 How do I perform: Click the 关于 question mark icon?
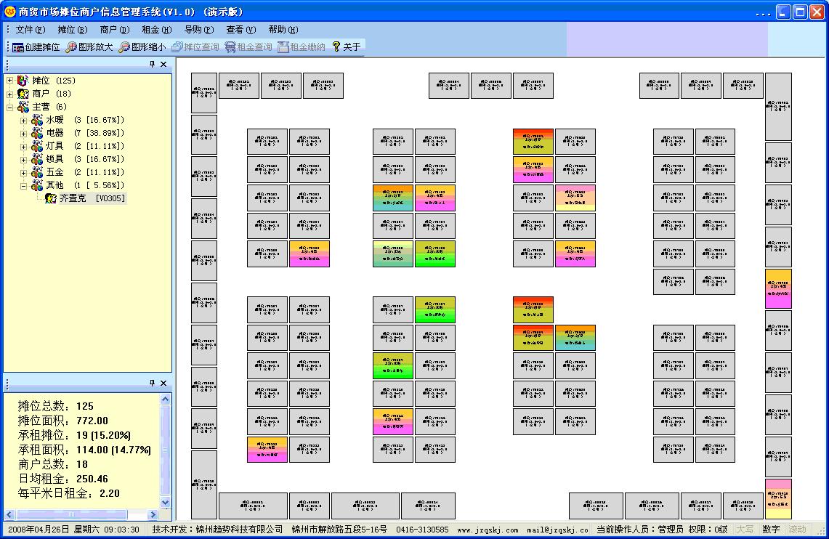(x=336, y=47)
